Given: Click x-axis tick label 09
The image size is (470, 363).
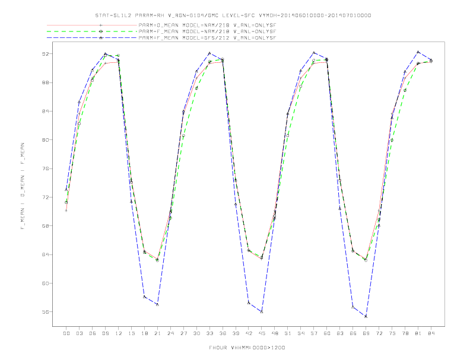Looking at the screenshot, I should pyautogui.click(x=105, y=333).
